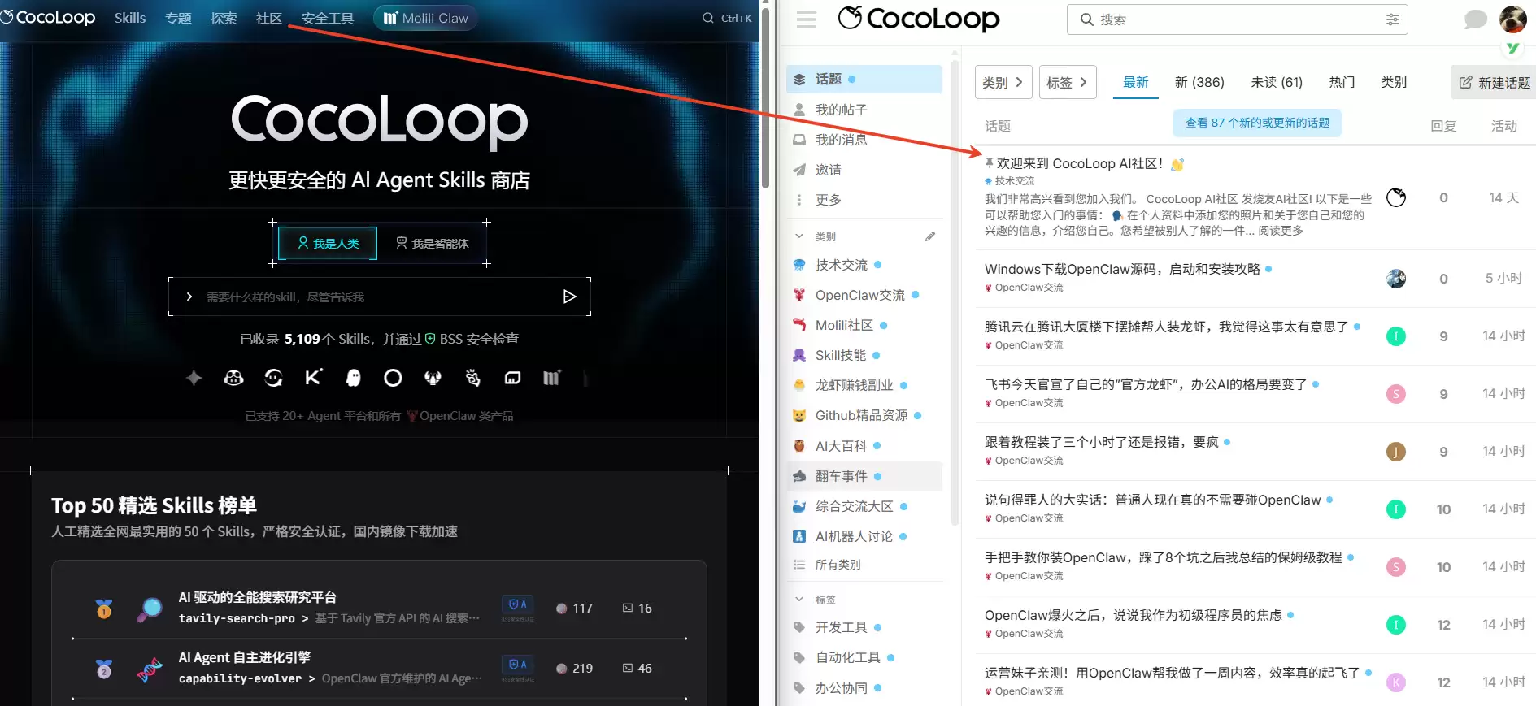1536x706 pixels.
Task: Open user profile avatar menu
Action: coord(1512,19)
